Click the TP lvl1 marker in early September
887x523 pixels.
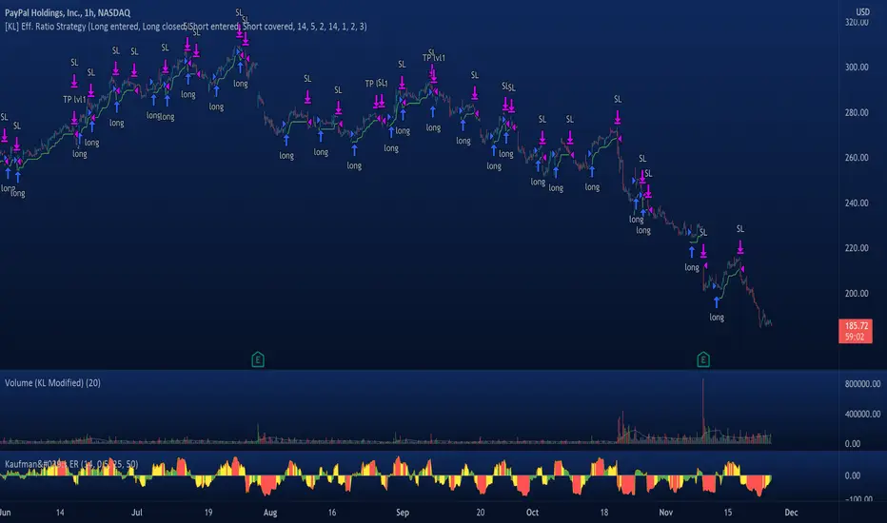434,58
